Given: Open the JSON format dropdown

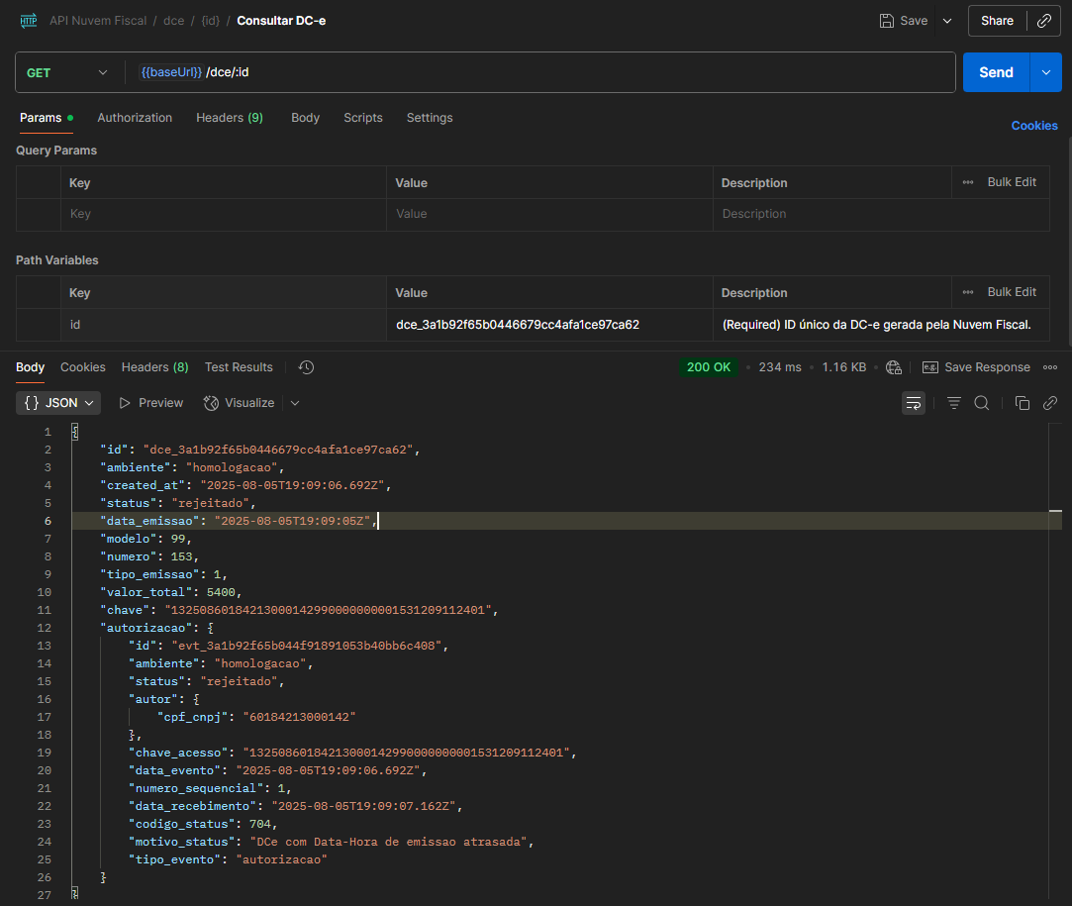Looking at the screenshot, I should point(58,403).
